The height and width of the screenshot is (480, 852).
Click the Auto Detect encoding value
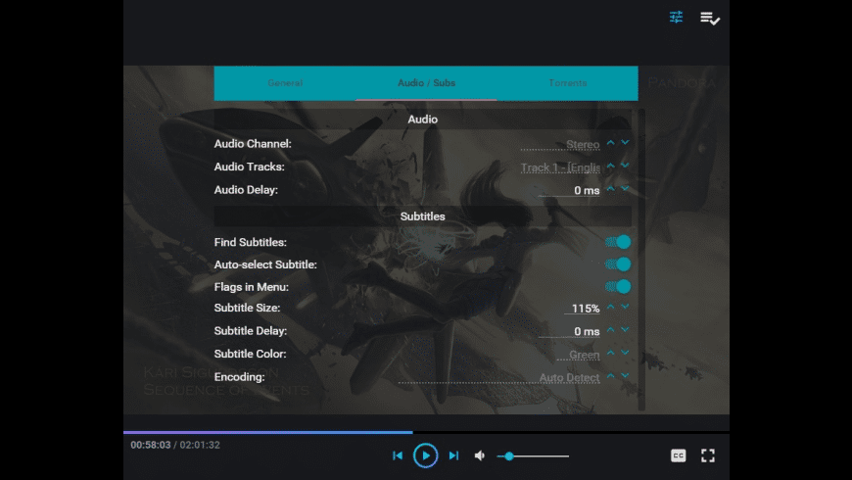(499, 377)
